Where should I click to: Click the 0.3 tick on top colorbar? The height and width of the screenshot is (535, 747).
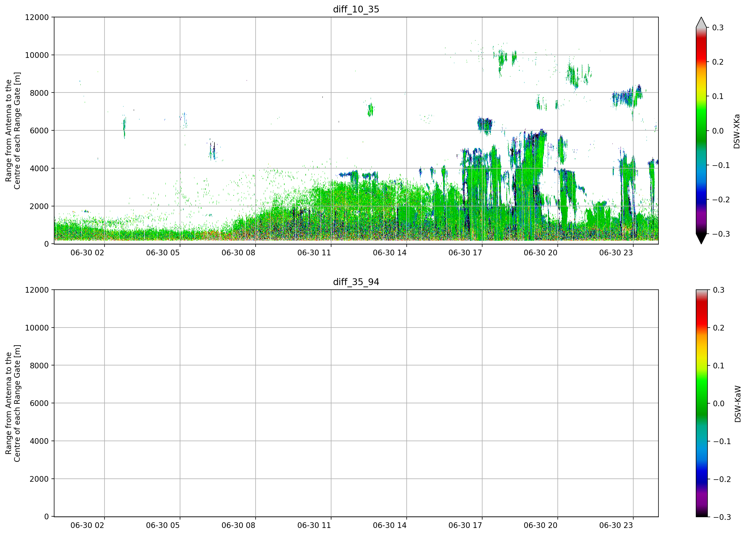point(718,28)
